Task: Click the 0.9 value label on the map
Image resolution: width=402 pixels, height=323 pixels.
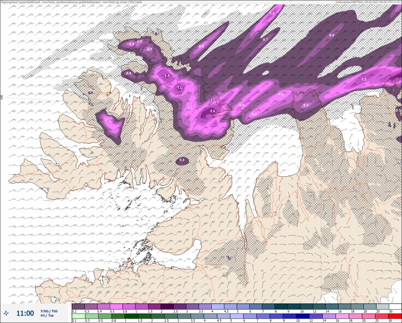Action: tap(242, 105)
